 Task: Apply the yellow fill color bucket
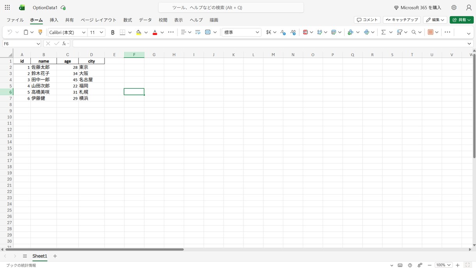(139, 32)
